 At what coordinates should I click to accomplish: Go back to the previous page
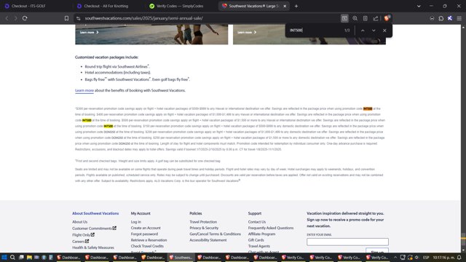[x=7, y=18]
